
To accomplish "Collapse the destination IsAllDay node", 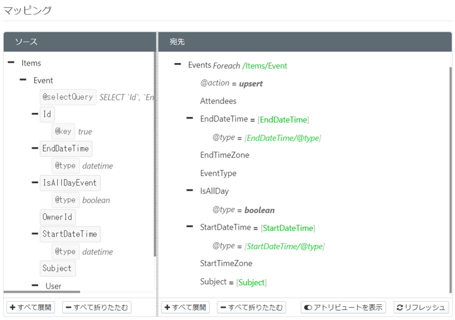I will point(190,191).
